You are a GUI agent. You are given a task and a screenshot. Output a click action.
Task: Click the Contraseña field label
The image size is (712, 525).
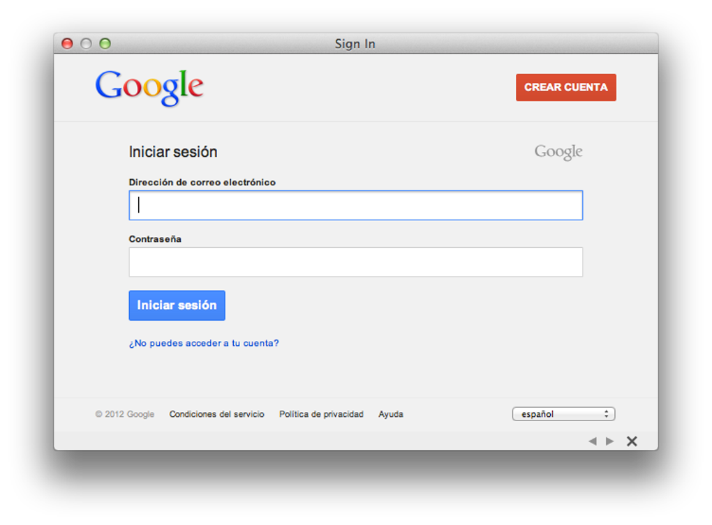pos(155,239)
